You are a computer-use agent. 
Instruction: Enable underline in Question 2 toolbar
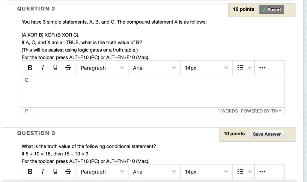click(55, 68)
